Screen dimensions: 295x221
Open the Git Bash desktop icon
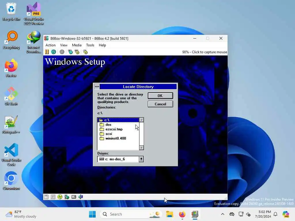(11, 96)
